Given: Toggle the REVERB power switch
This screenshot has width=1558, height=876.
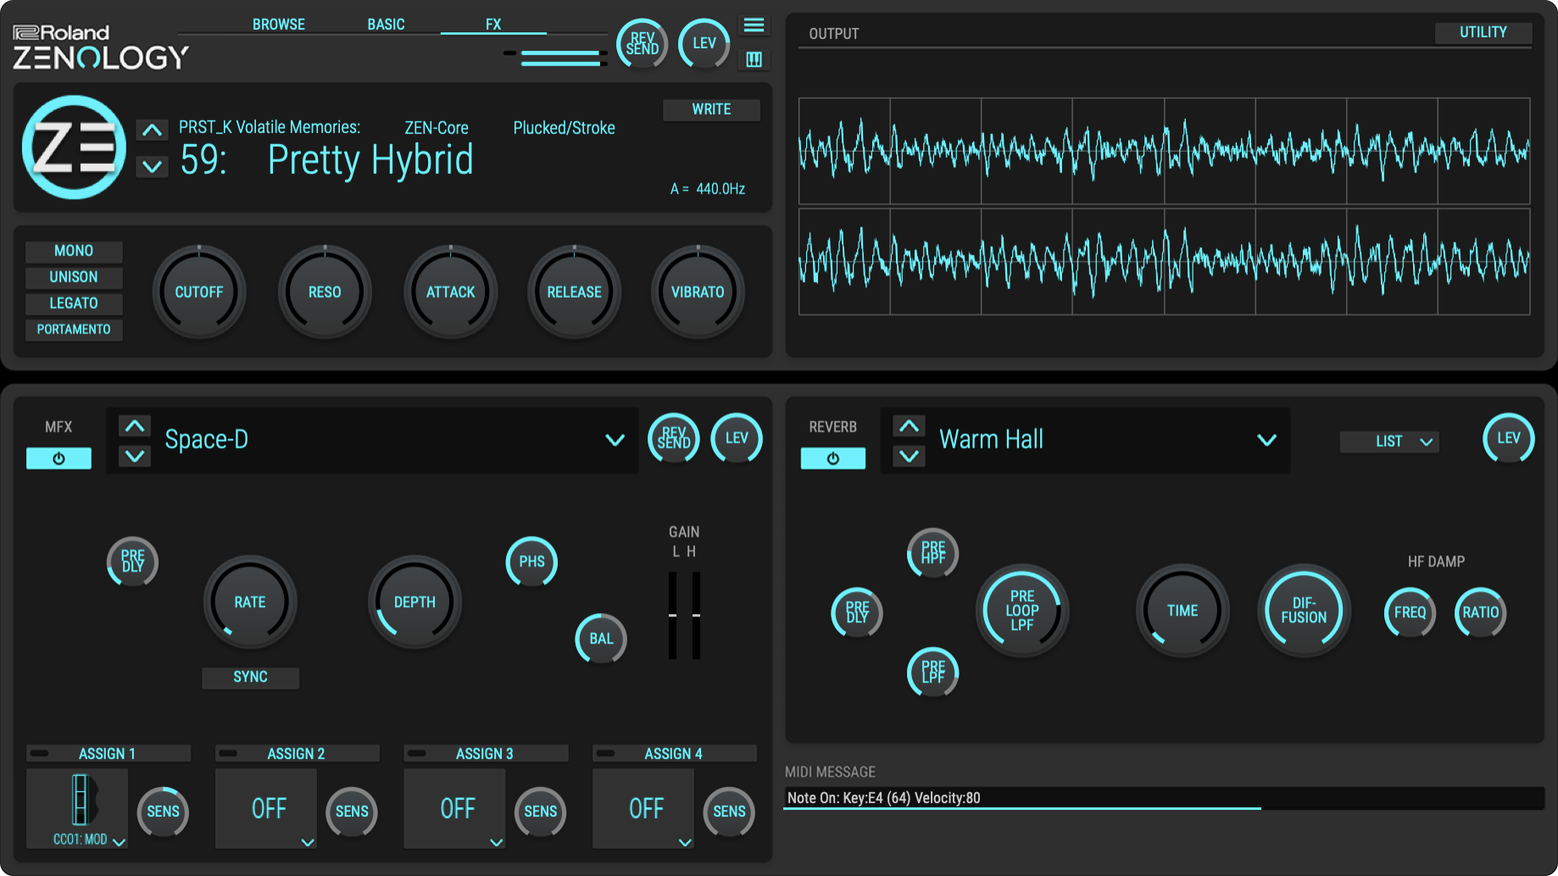Looking at the screenshot, I should tap(833, 459).
